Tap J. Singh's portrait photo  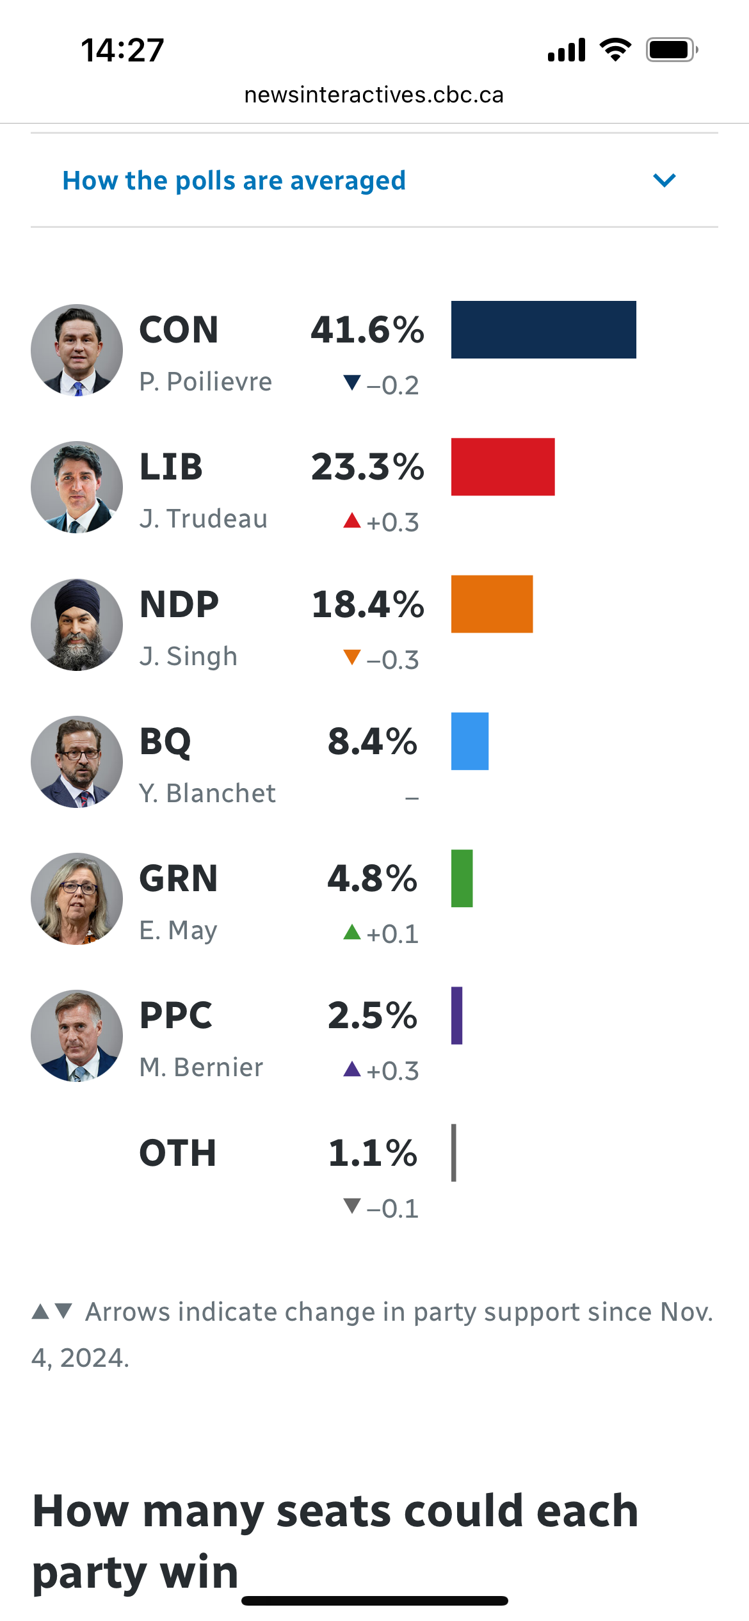77,625
